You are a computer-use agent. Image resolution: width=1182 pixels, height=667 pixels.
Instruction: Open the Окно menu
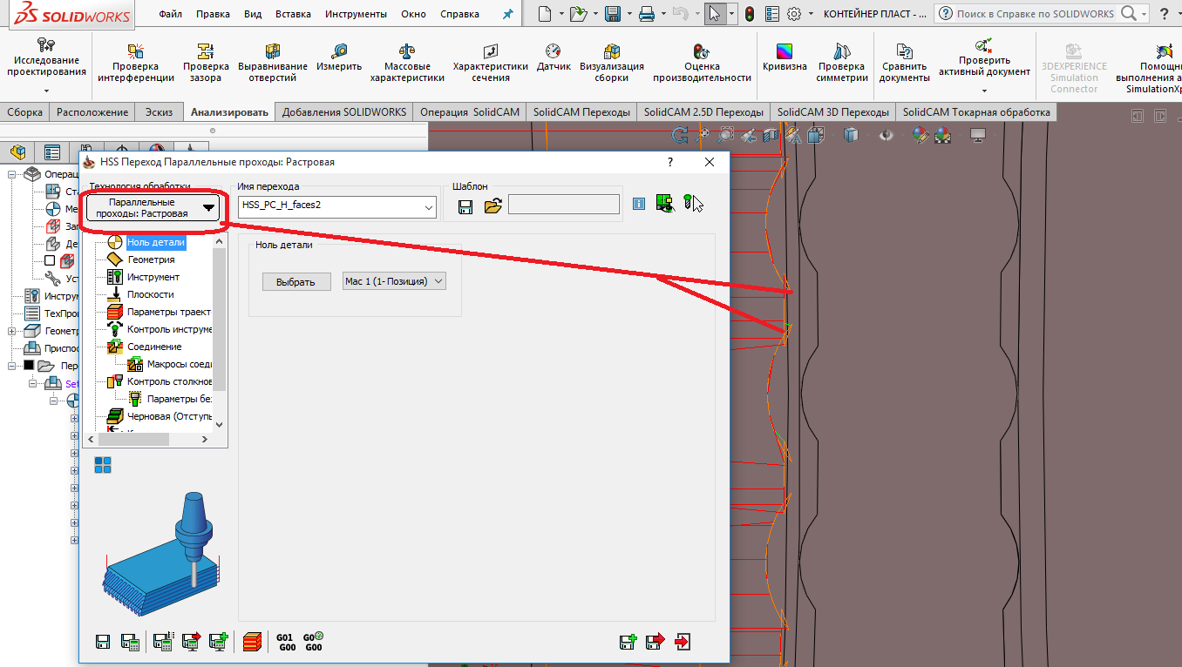(x=413, y=14)
